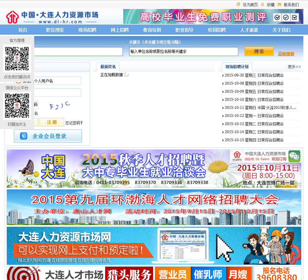Click the 环渤海人才网络招聘大会 banner
Image resolution: width=308 pixels, height=280 pixels.
click(154, 207)
